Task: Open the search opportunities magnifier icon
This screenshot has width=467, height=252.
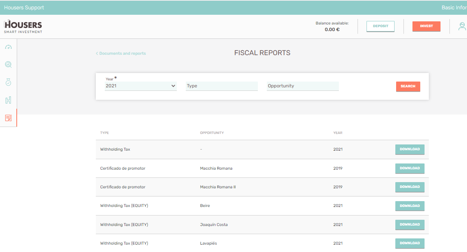Action: tap(8, 64)
